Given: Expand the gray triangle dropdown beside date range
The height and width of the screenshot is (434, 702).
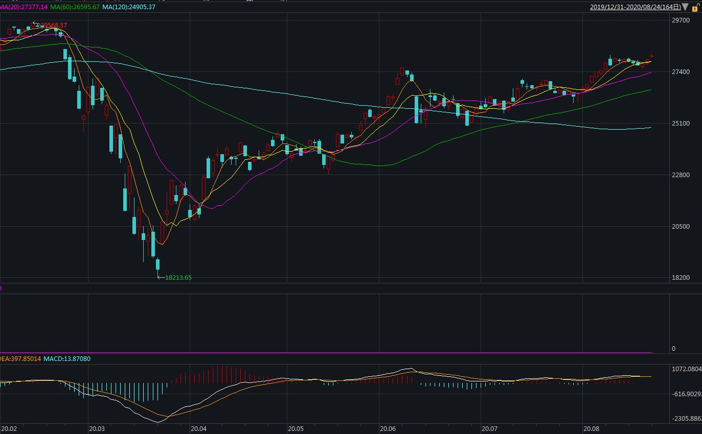Looking at the screenshot, I should coord(685,7).
